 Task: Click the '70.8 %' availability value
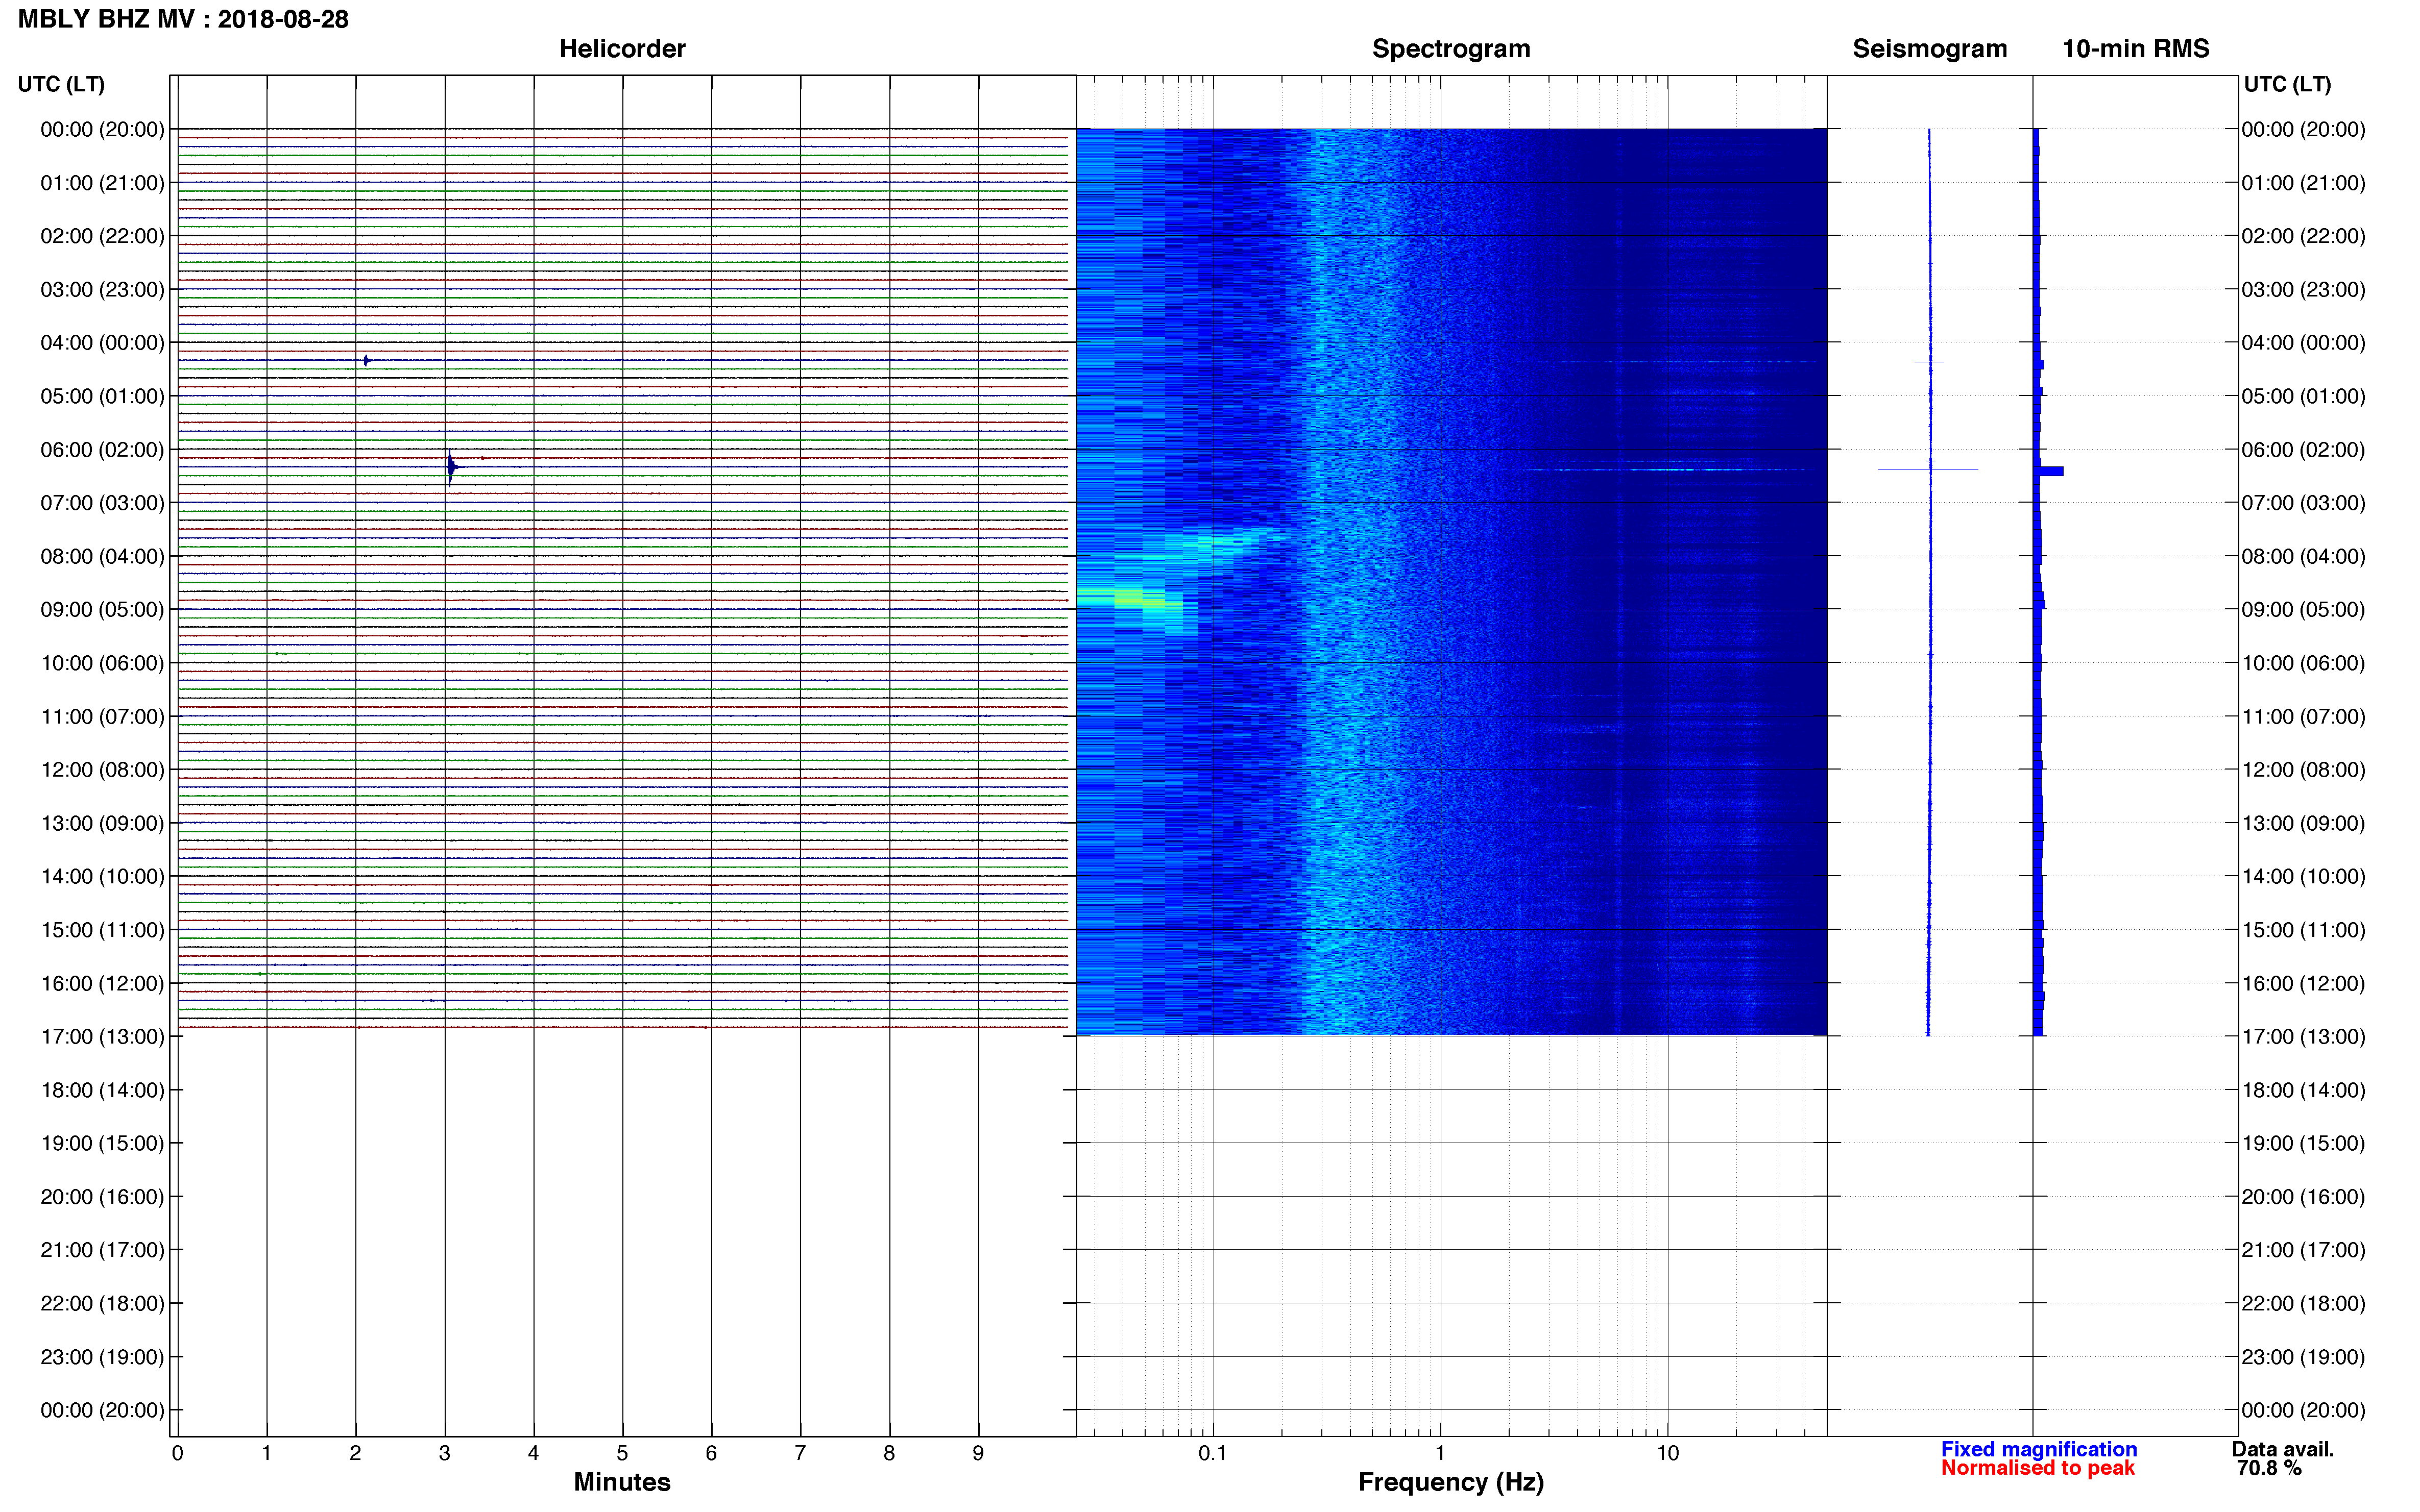tap(2269, 1468)
